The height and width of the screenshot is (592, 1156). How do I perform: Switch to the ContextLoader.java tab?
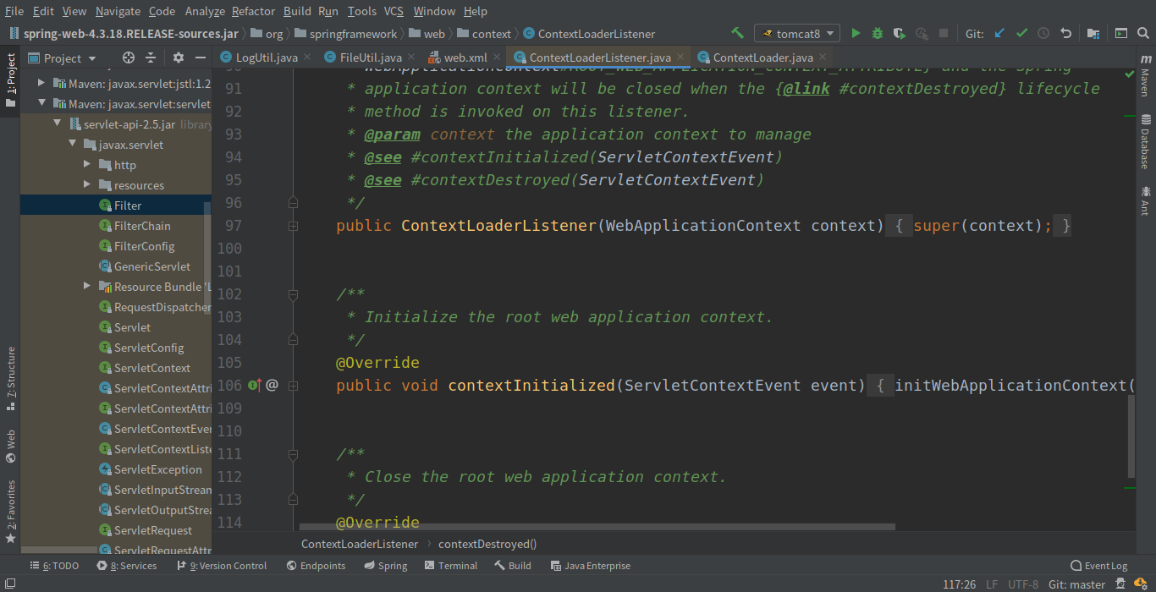[x=762, y=58]
